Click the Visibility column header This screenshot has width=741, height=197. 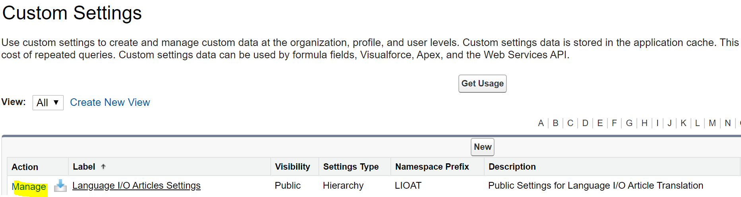(x=292, y=167)
